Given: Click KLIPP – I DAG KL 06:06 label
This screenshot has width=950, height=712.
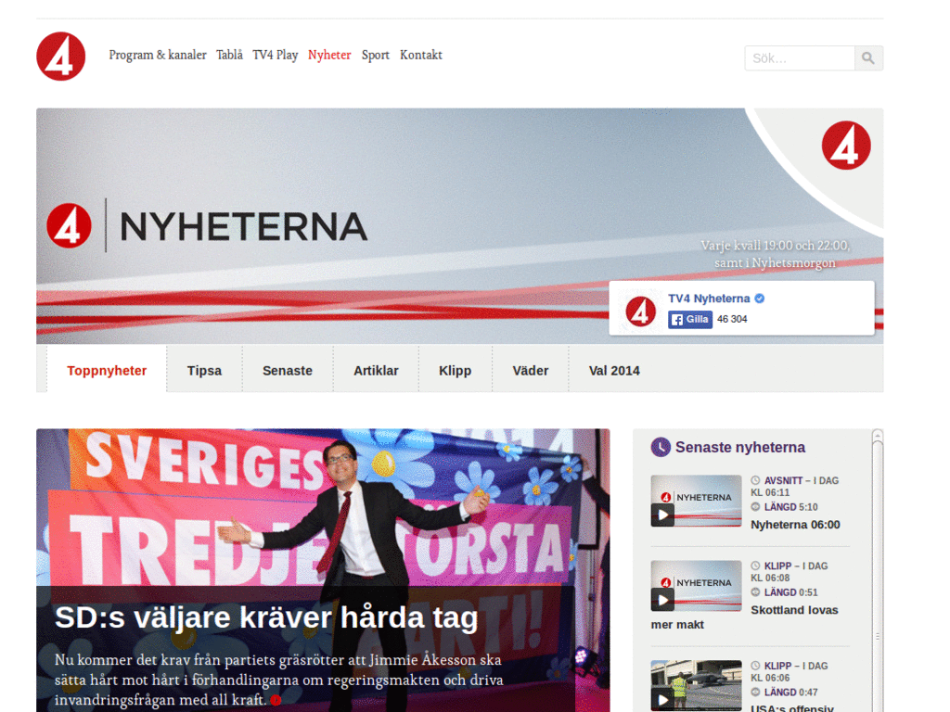Looking at the screenshot, I should (790, 672).
